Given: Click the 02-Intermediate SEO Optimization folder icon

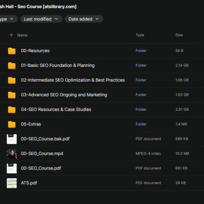Looking at the screenshot, I should pos(12,80).
